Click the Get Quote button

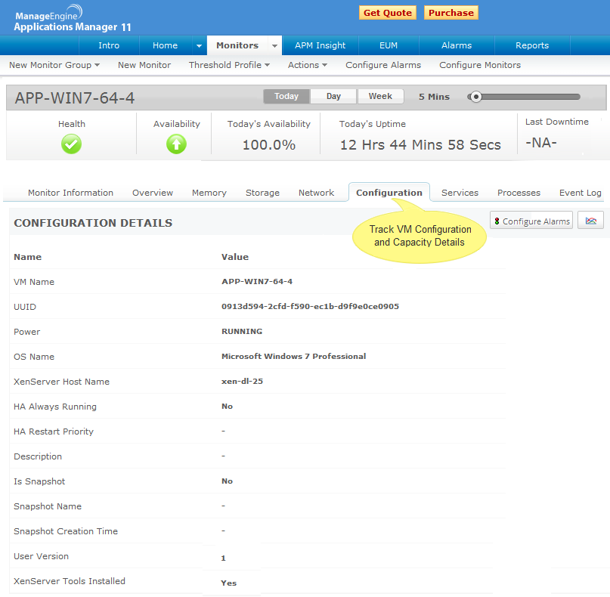388,13
